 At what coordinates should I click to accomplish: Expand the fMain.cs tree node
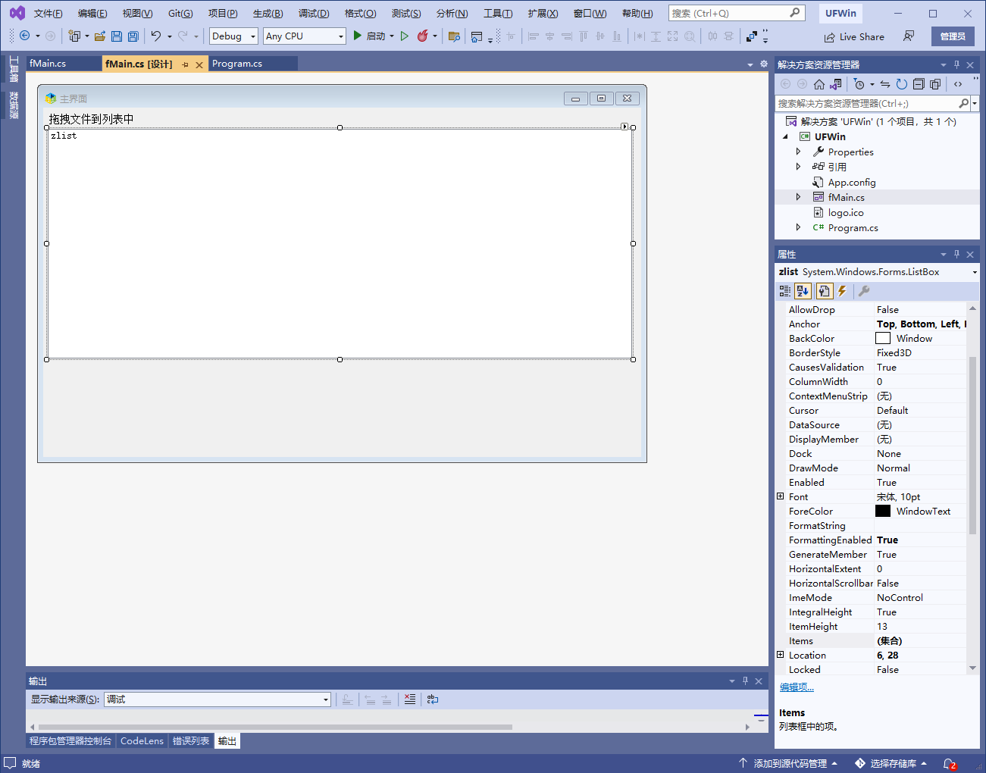click(798, 197)
